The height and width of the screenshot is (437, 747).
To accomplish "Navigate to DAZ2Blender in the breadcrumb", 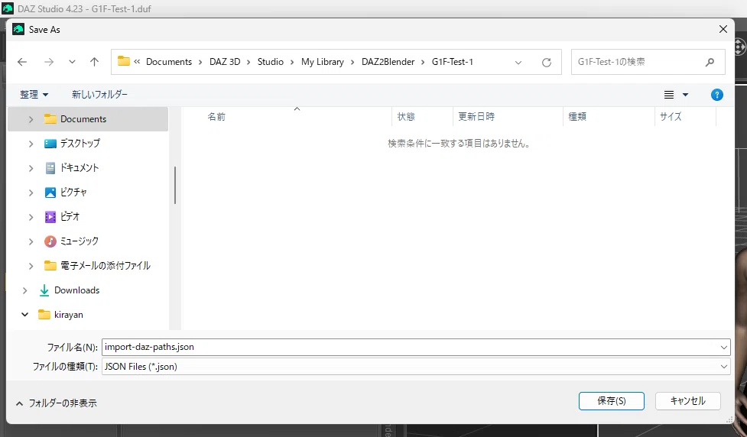I will point(388,62).
